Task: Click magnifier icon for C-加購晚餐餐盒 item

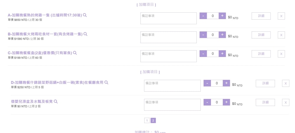Action: click(x=75, y=53)
